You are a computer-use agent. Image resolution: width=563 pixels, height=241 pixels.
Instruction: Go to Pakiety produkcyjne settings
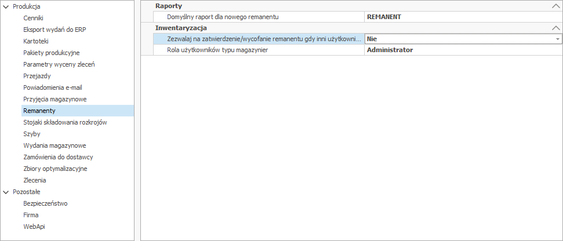click(51, 52)
